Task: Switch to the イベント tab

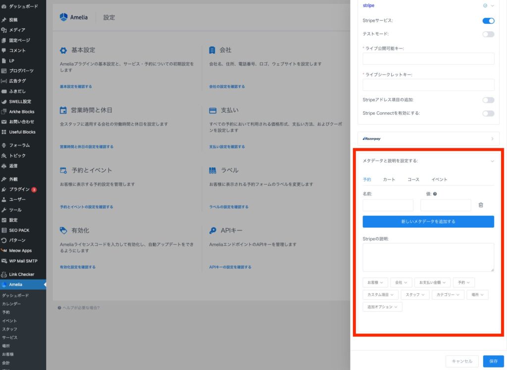Action: [x=439, y=180]
